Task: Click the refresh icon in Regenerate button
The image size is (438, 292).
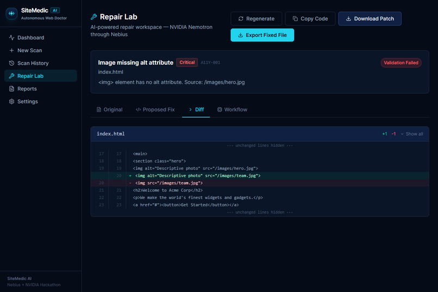Action: tap(241, 18)
